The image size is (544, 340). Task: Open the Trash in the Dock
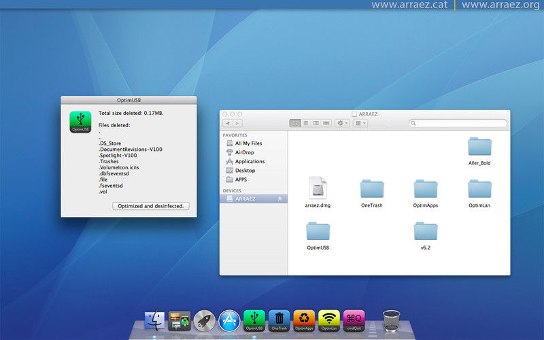391,321
